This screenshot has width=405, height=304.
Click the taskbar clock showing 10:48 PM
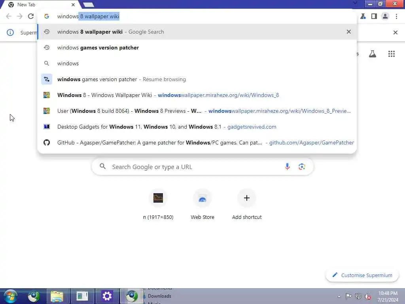click(388, 296)
